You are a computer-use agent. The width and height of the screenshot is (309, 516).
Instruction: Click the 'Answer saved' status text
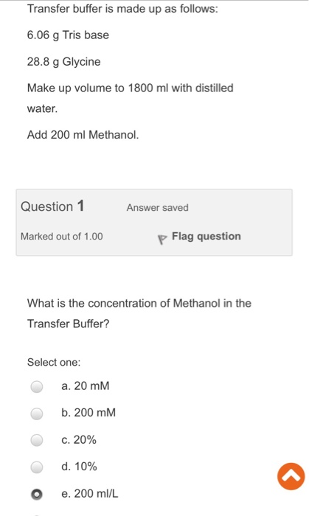(158, 208)
